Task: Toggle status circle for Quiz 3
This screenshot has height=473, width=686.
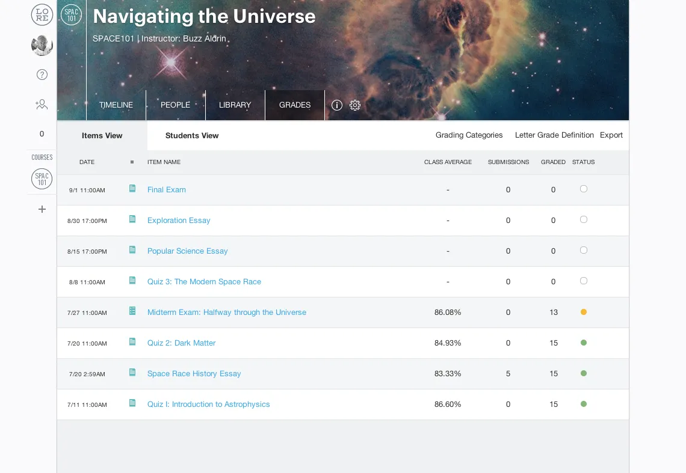Action: click(584, 281)
